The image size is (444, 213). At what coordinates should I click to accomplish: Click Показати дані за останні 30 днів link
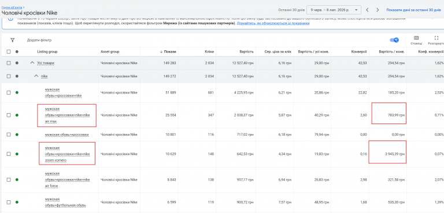[x=414, y=10]
